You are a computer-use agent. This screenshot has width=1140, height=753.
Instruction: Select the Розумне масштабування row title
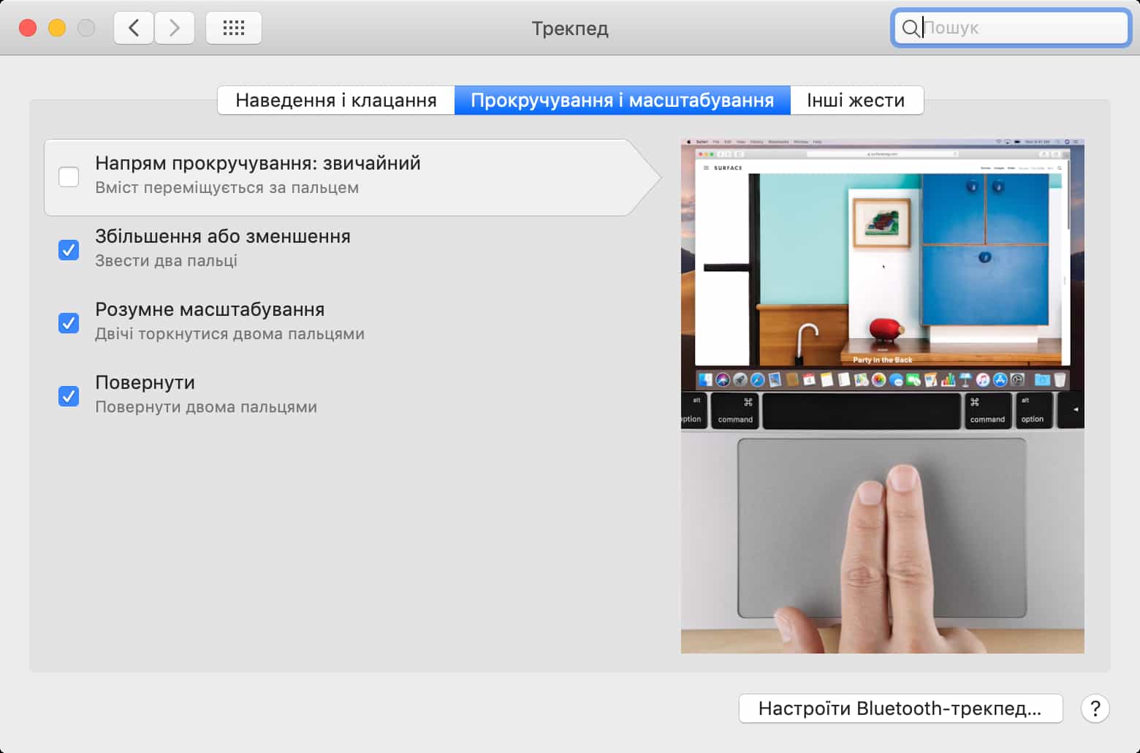[x=210, y=309]
